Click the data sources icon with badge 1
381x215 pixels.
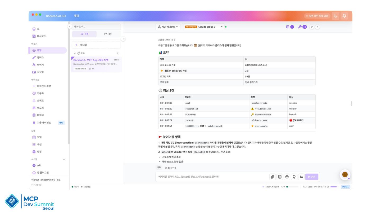pos(290,27)
